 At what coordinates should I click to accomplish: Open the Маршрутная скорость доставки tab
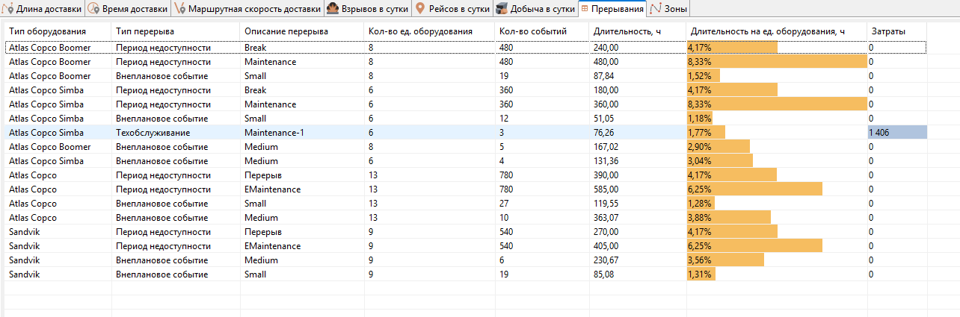click(x=247, y=9)
